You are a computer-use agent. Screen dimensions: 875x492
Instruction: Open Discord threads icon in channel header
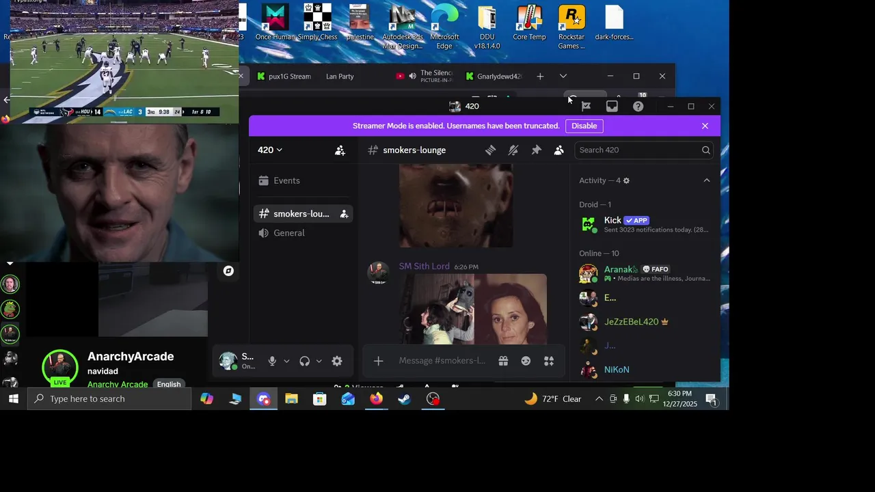click(x=490, y=150)
